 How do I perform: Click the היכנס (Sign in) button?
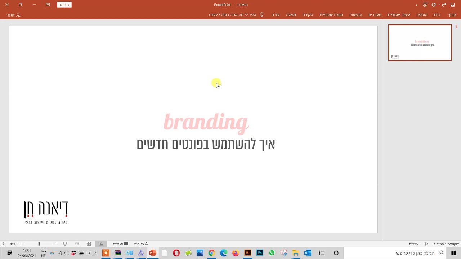(64, 5)
